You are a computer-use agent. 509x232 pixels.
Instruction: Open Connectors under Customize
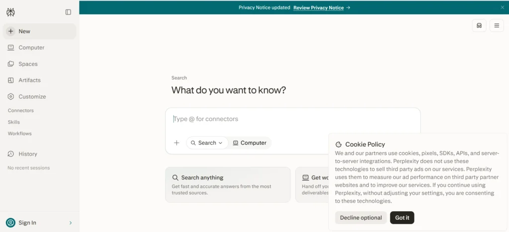(21, 111)
